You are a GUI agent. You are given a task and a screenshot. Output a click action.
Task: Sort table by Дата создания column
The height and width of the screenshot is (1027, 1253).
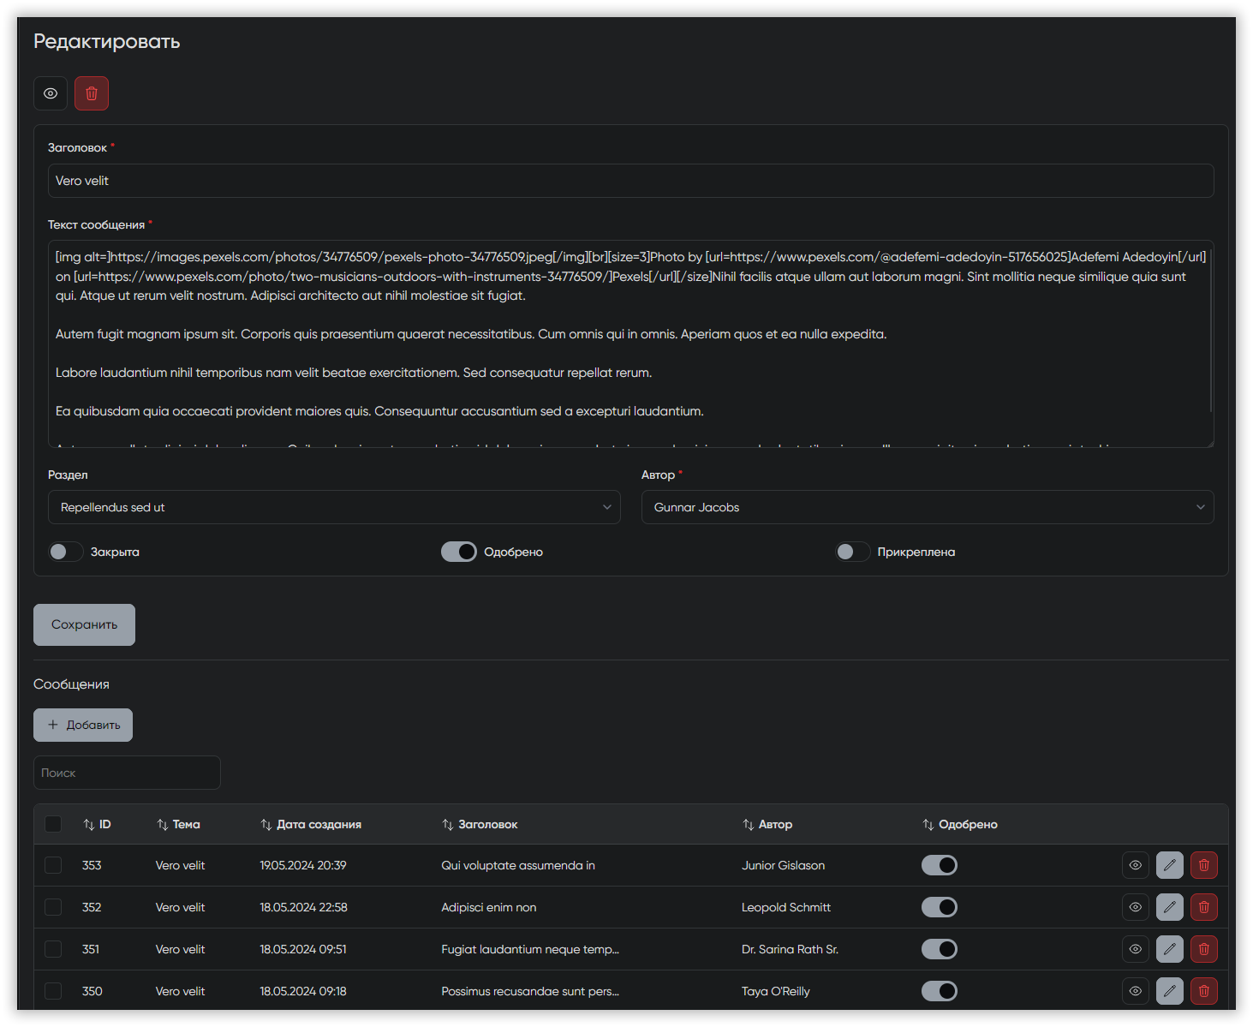click(311, 824)
